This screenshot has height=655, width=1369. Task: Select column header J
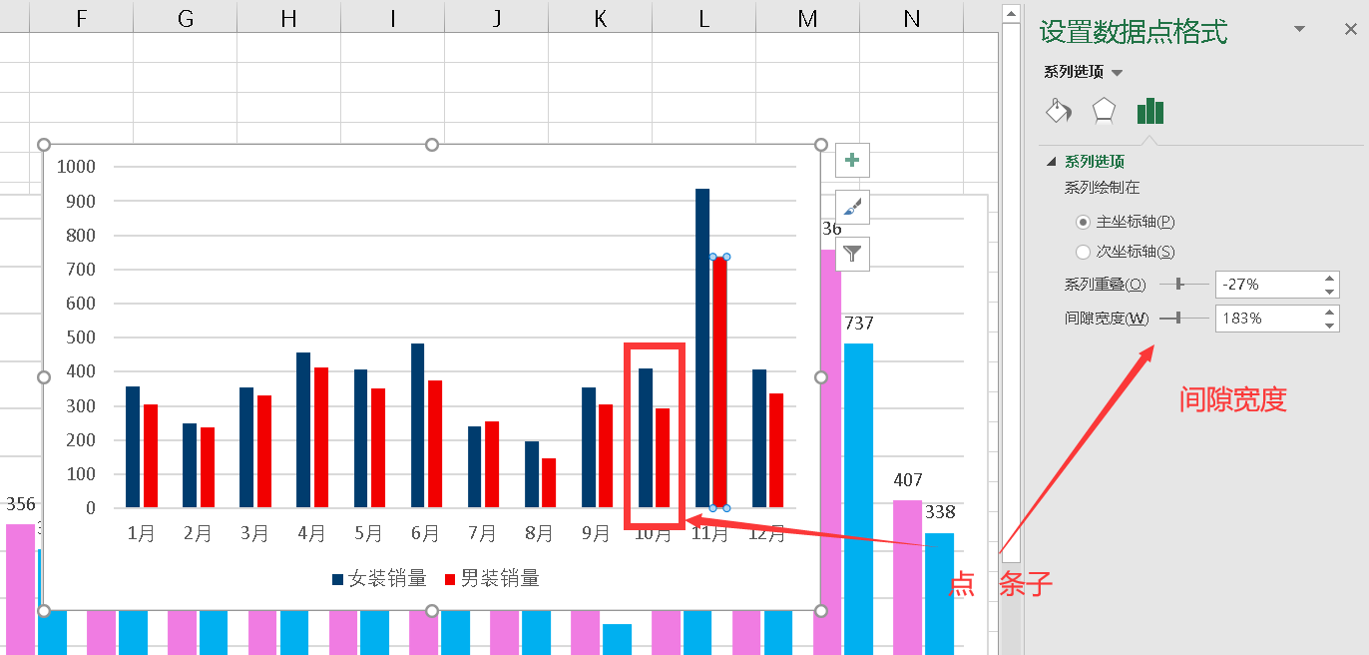(x=496, y=17)
